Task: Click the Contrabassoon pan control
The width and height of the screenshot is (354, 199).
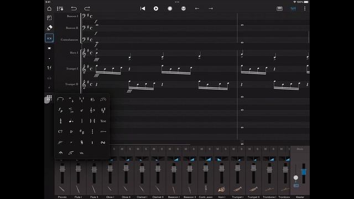Action: click(206, 159)
